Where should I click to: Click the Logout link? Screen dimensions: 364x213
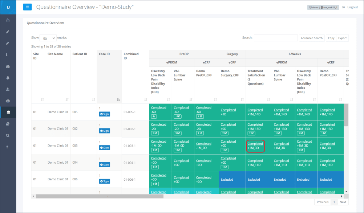click(x=350, y=7)
